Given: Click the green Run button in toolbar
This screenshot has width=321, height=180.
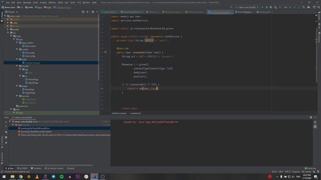Looking at the screenshot, I should (262, 7).
